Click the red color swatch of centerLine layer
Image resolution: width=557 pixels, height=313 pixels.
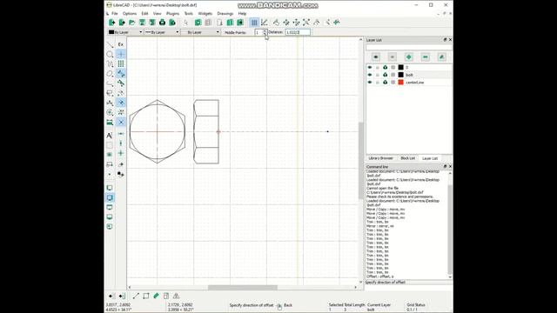tap(400, 83)
